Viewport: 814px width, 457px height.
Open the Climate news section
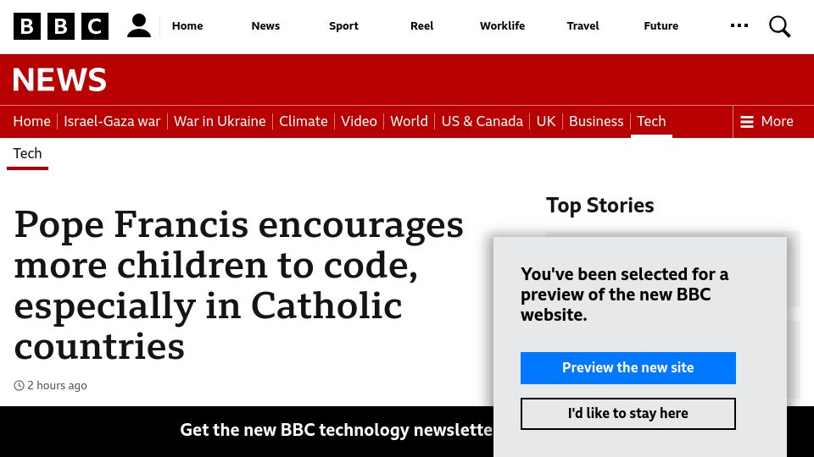pyautogui.click(x=304, y=121)
